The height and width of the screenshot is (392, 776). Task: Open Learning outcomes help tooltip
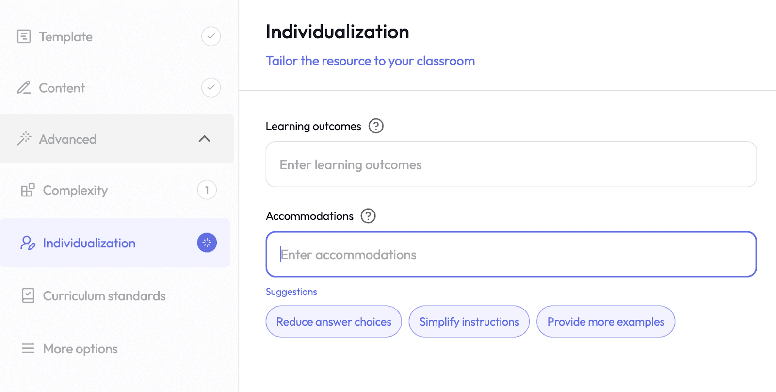(x=376, y=126)
